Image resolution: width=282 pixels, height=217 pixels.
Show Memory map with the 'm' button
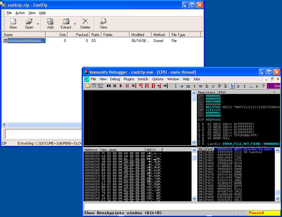point(188,86)
